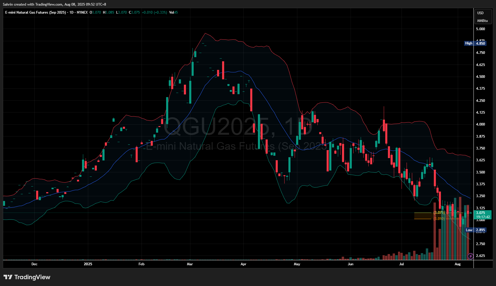The image size is (496, 286).
Task: Click the Dec label on time axis
Action: [x=34, y=264]
